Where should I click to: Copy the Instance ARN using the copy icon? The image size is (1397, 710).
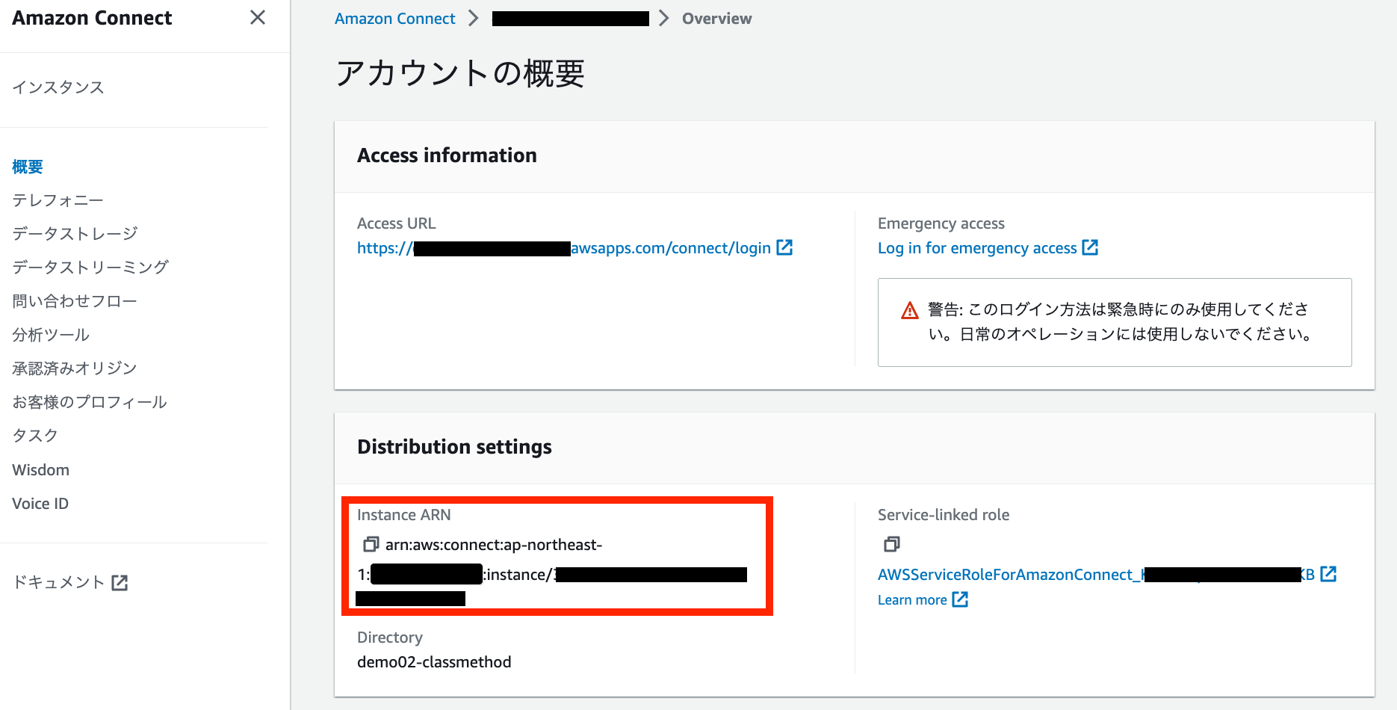point(371,544)
